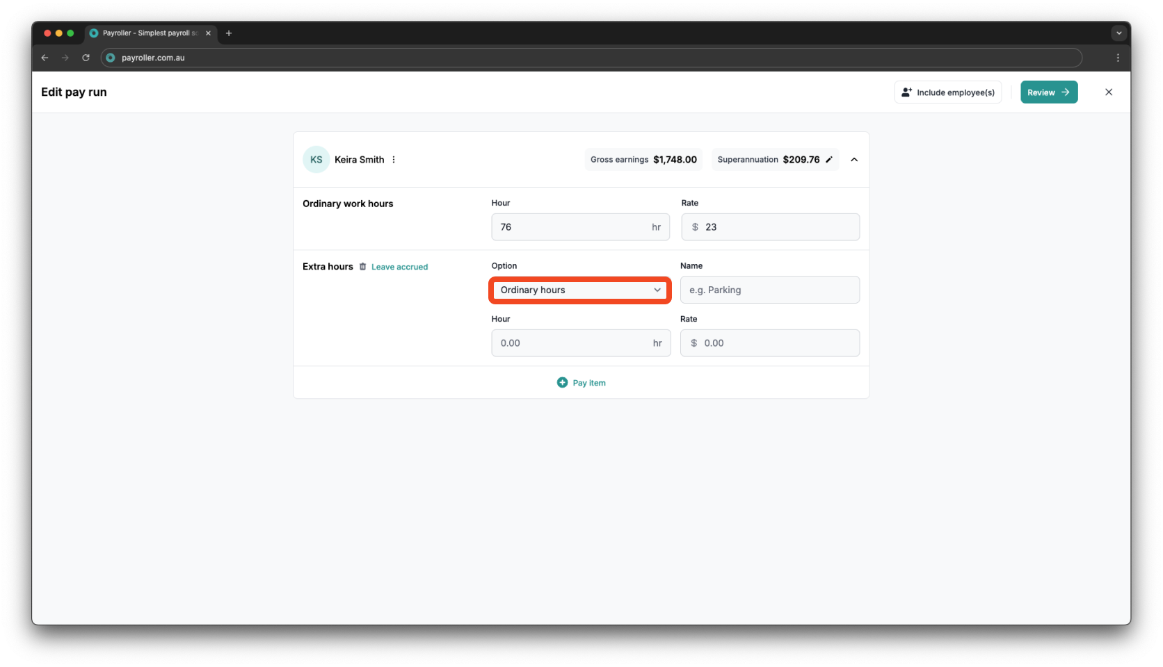Viewport: 1163px width, 667px height.
Task: Click the Ordinary work hours label
Action: 348,204
